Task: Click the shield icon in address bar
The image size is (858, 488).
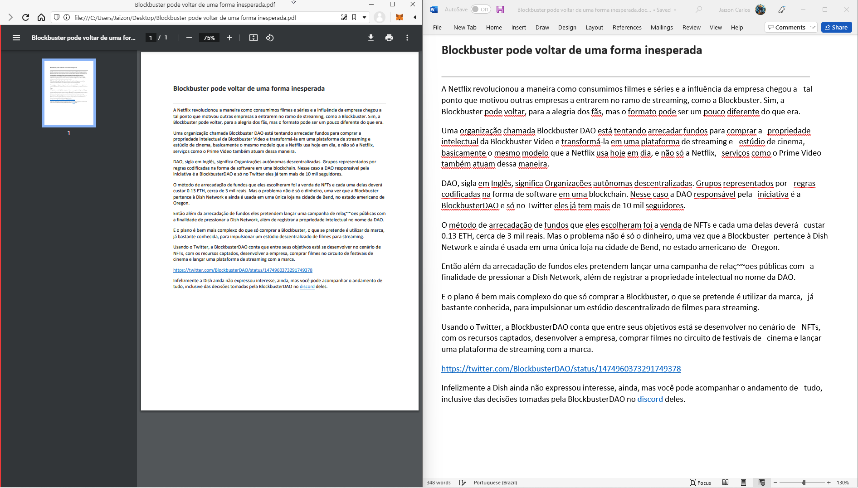Action: click(57, 17)
